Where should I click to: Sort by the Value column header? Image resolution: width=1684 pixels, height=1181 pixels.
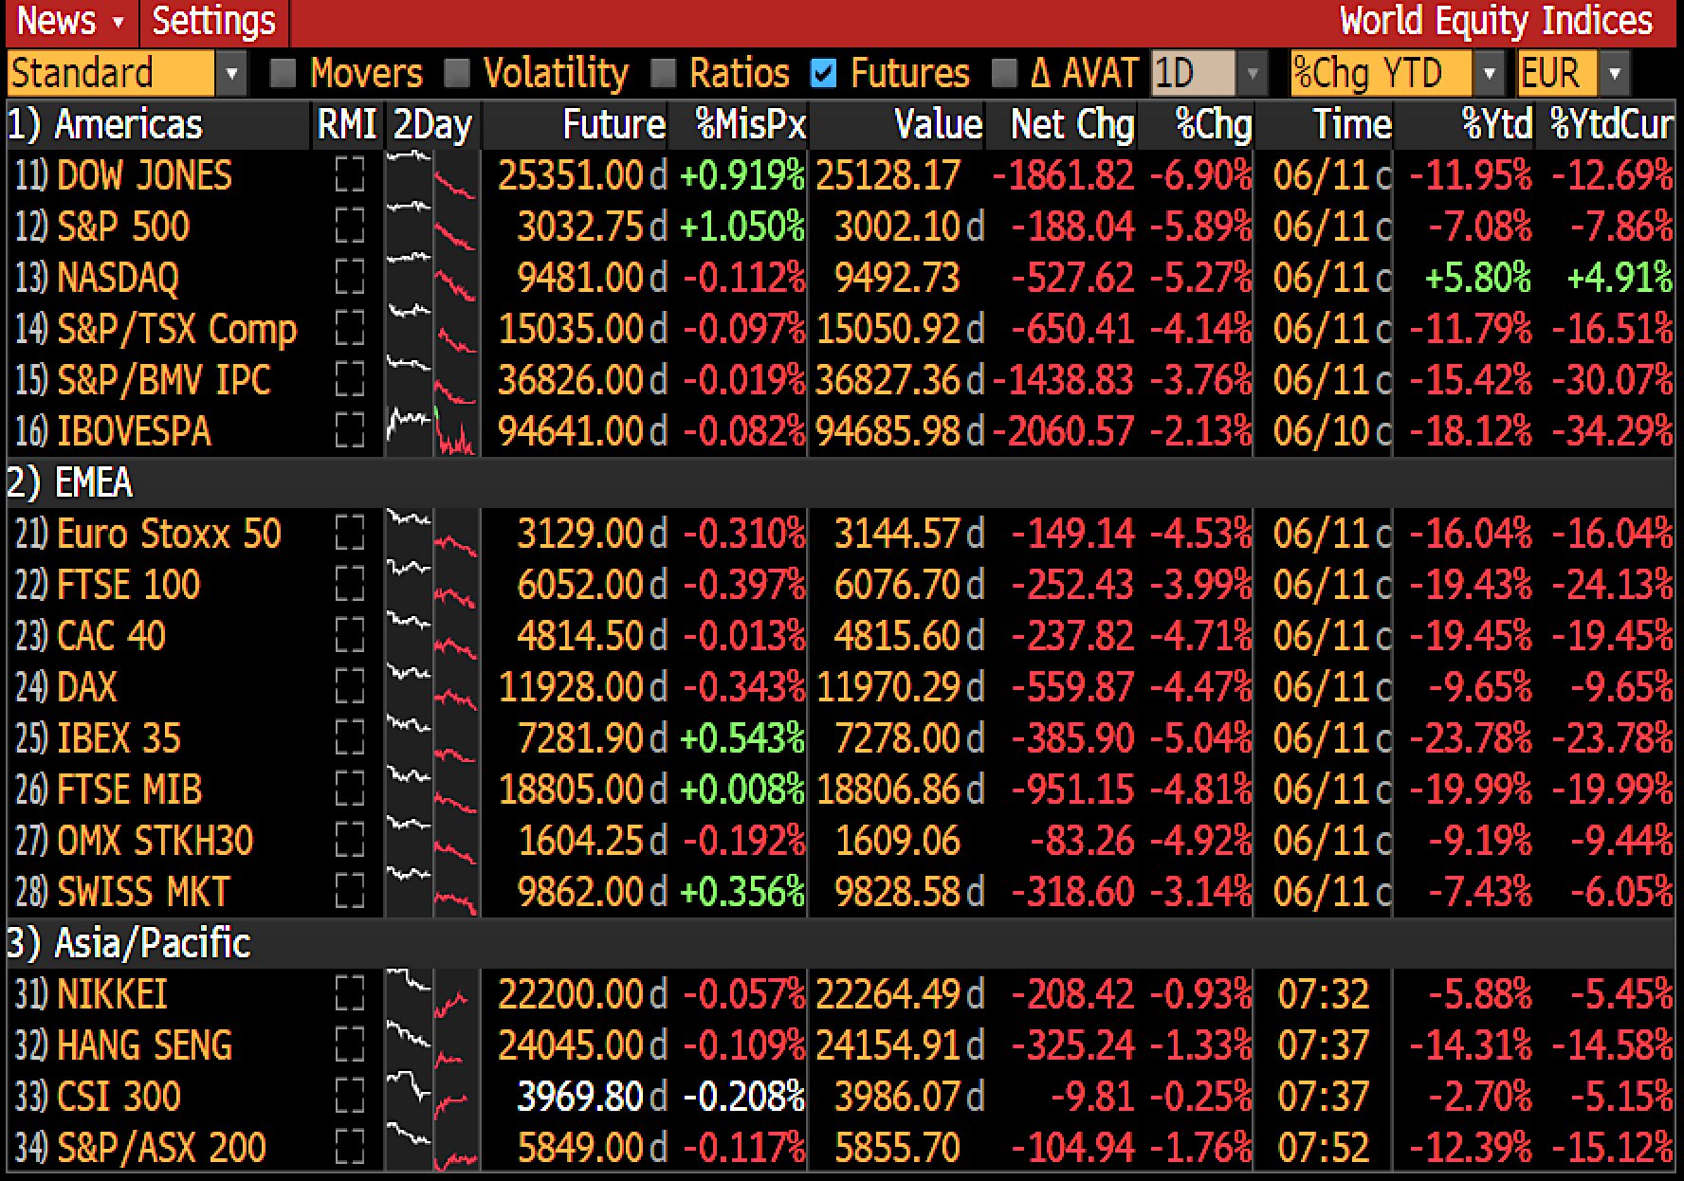tap(938, 124)
